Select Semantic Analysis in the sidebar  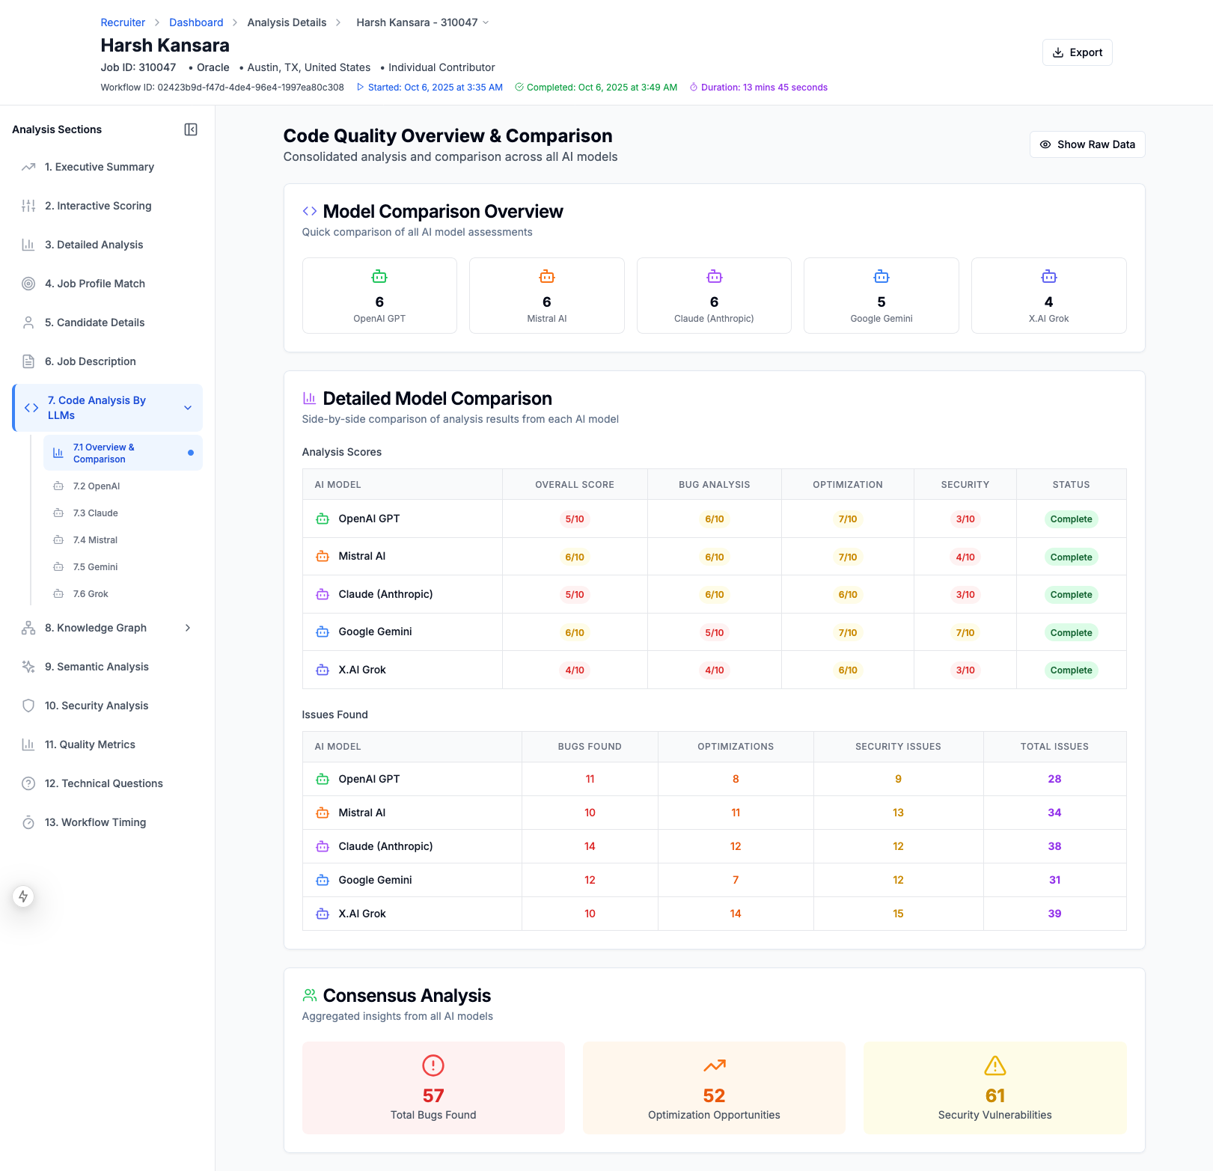[x=97, y=667]
